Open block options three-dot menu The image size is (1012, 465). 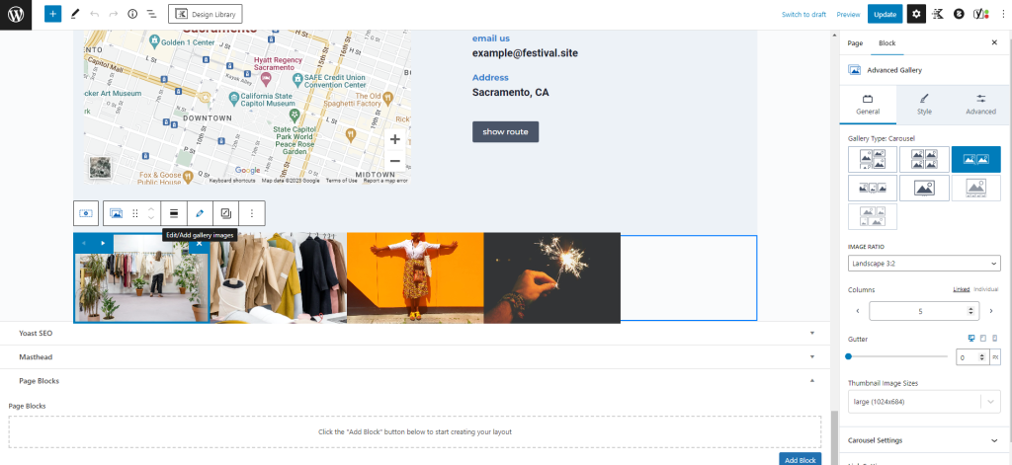click(x=252, y=213)
